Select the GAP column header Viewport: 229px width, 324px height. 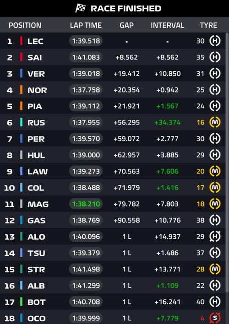click(126, 26)
